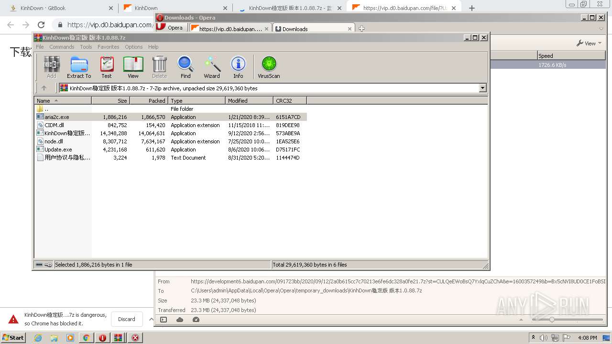Switch to Opera Downloads tab
This screenshot has width=612, height=344.
coord(314,29)
